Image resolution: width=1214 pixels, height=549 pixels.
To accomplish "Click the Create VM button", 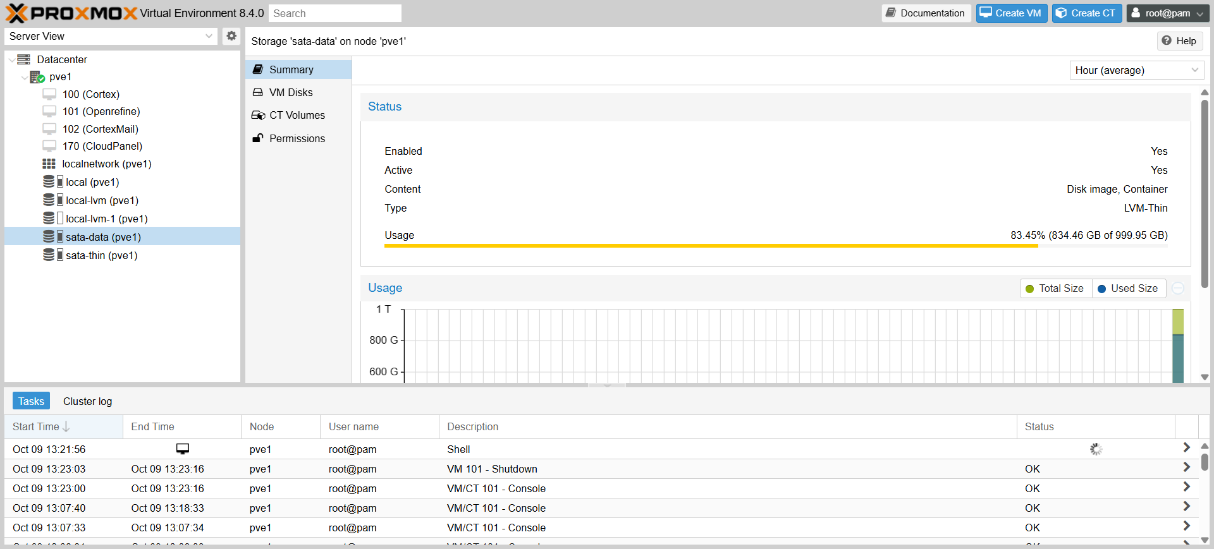I will (1012, 13).
